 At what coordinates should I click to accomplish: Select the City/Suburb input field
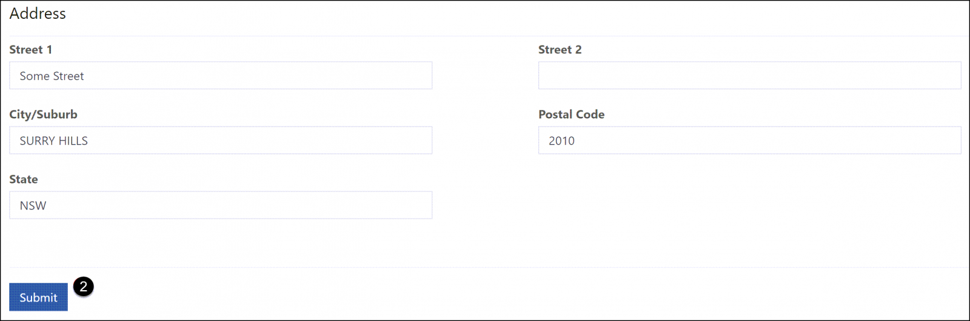tap(221, 141)
